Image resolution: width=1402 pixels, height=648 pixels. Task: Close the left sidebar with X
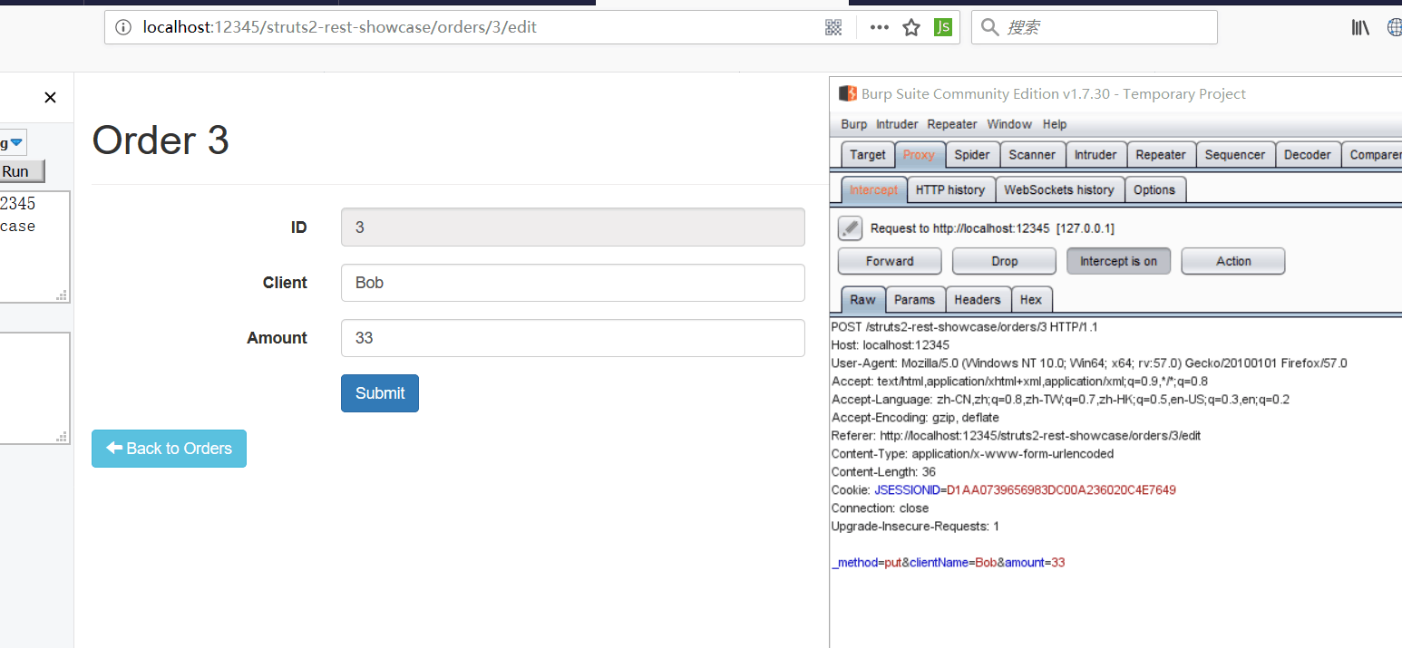coord(50,98)
